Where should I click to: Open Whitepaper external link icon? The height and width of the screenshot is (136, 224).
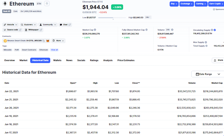tap(41, 30)
